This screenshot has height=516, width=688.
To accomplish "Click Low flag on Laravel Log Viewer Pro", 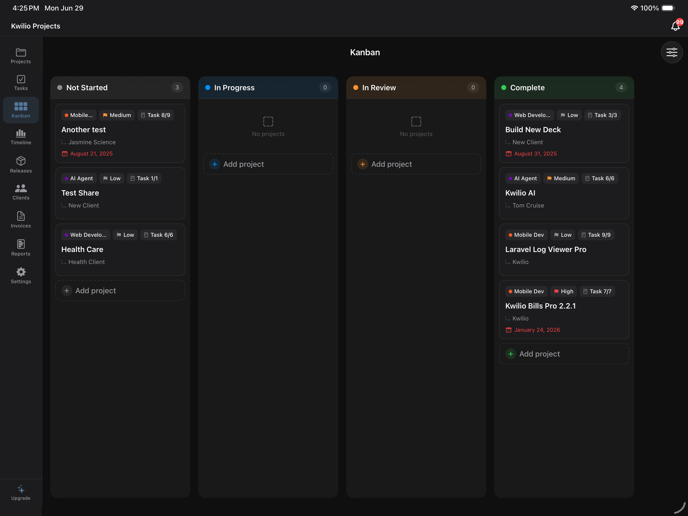I will click(x=563, y=235).
